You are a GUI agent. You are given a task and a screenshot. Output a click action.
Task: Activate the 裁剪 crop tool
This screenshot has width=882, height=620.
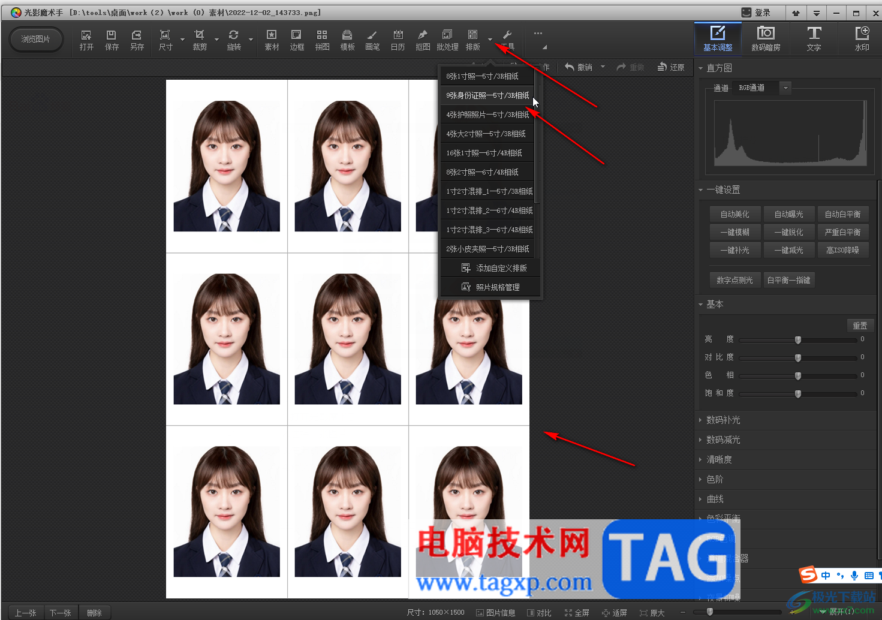(x=200, y=40)
